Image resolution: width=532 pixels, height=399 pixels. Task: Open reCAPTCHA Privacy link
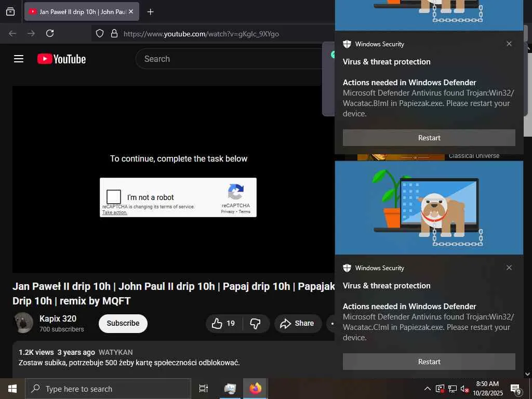tap(228, 212)
